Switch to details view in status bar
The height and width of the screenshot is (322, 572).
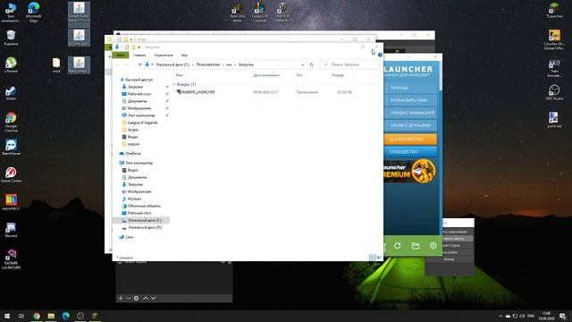click(x=372, y=258)
